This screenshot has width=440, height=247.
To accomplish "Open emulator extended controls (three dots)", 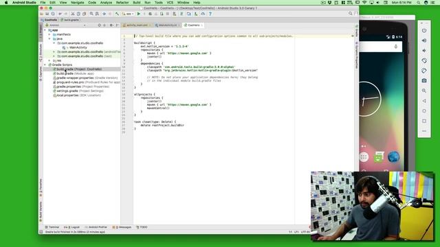I will [424, 131].
